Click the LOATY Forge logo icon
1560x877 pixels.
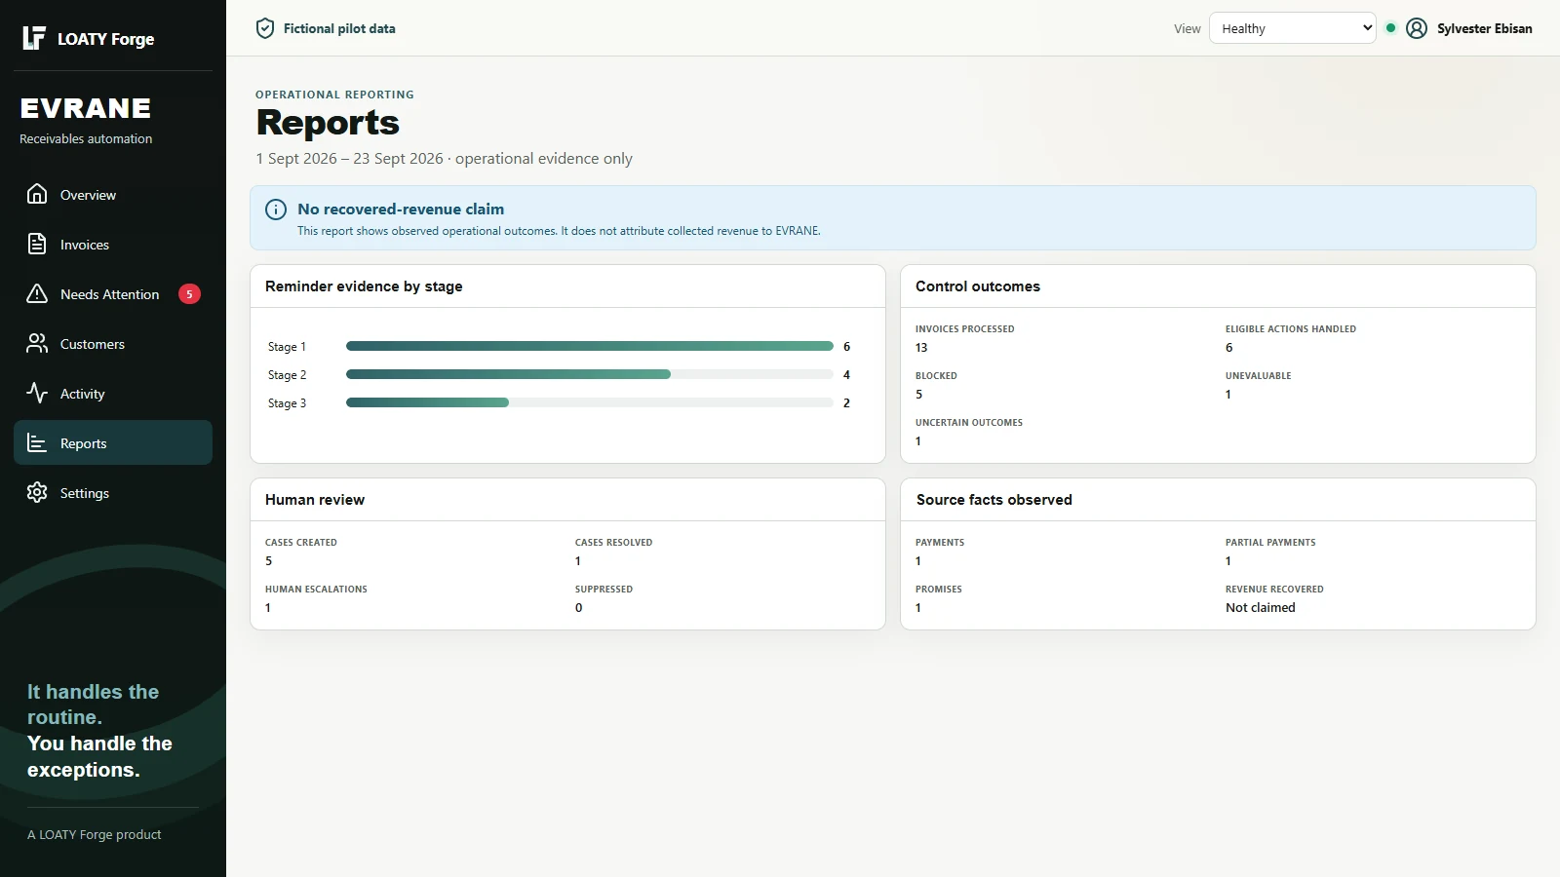[x=34, y=38]
